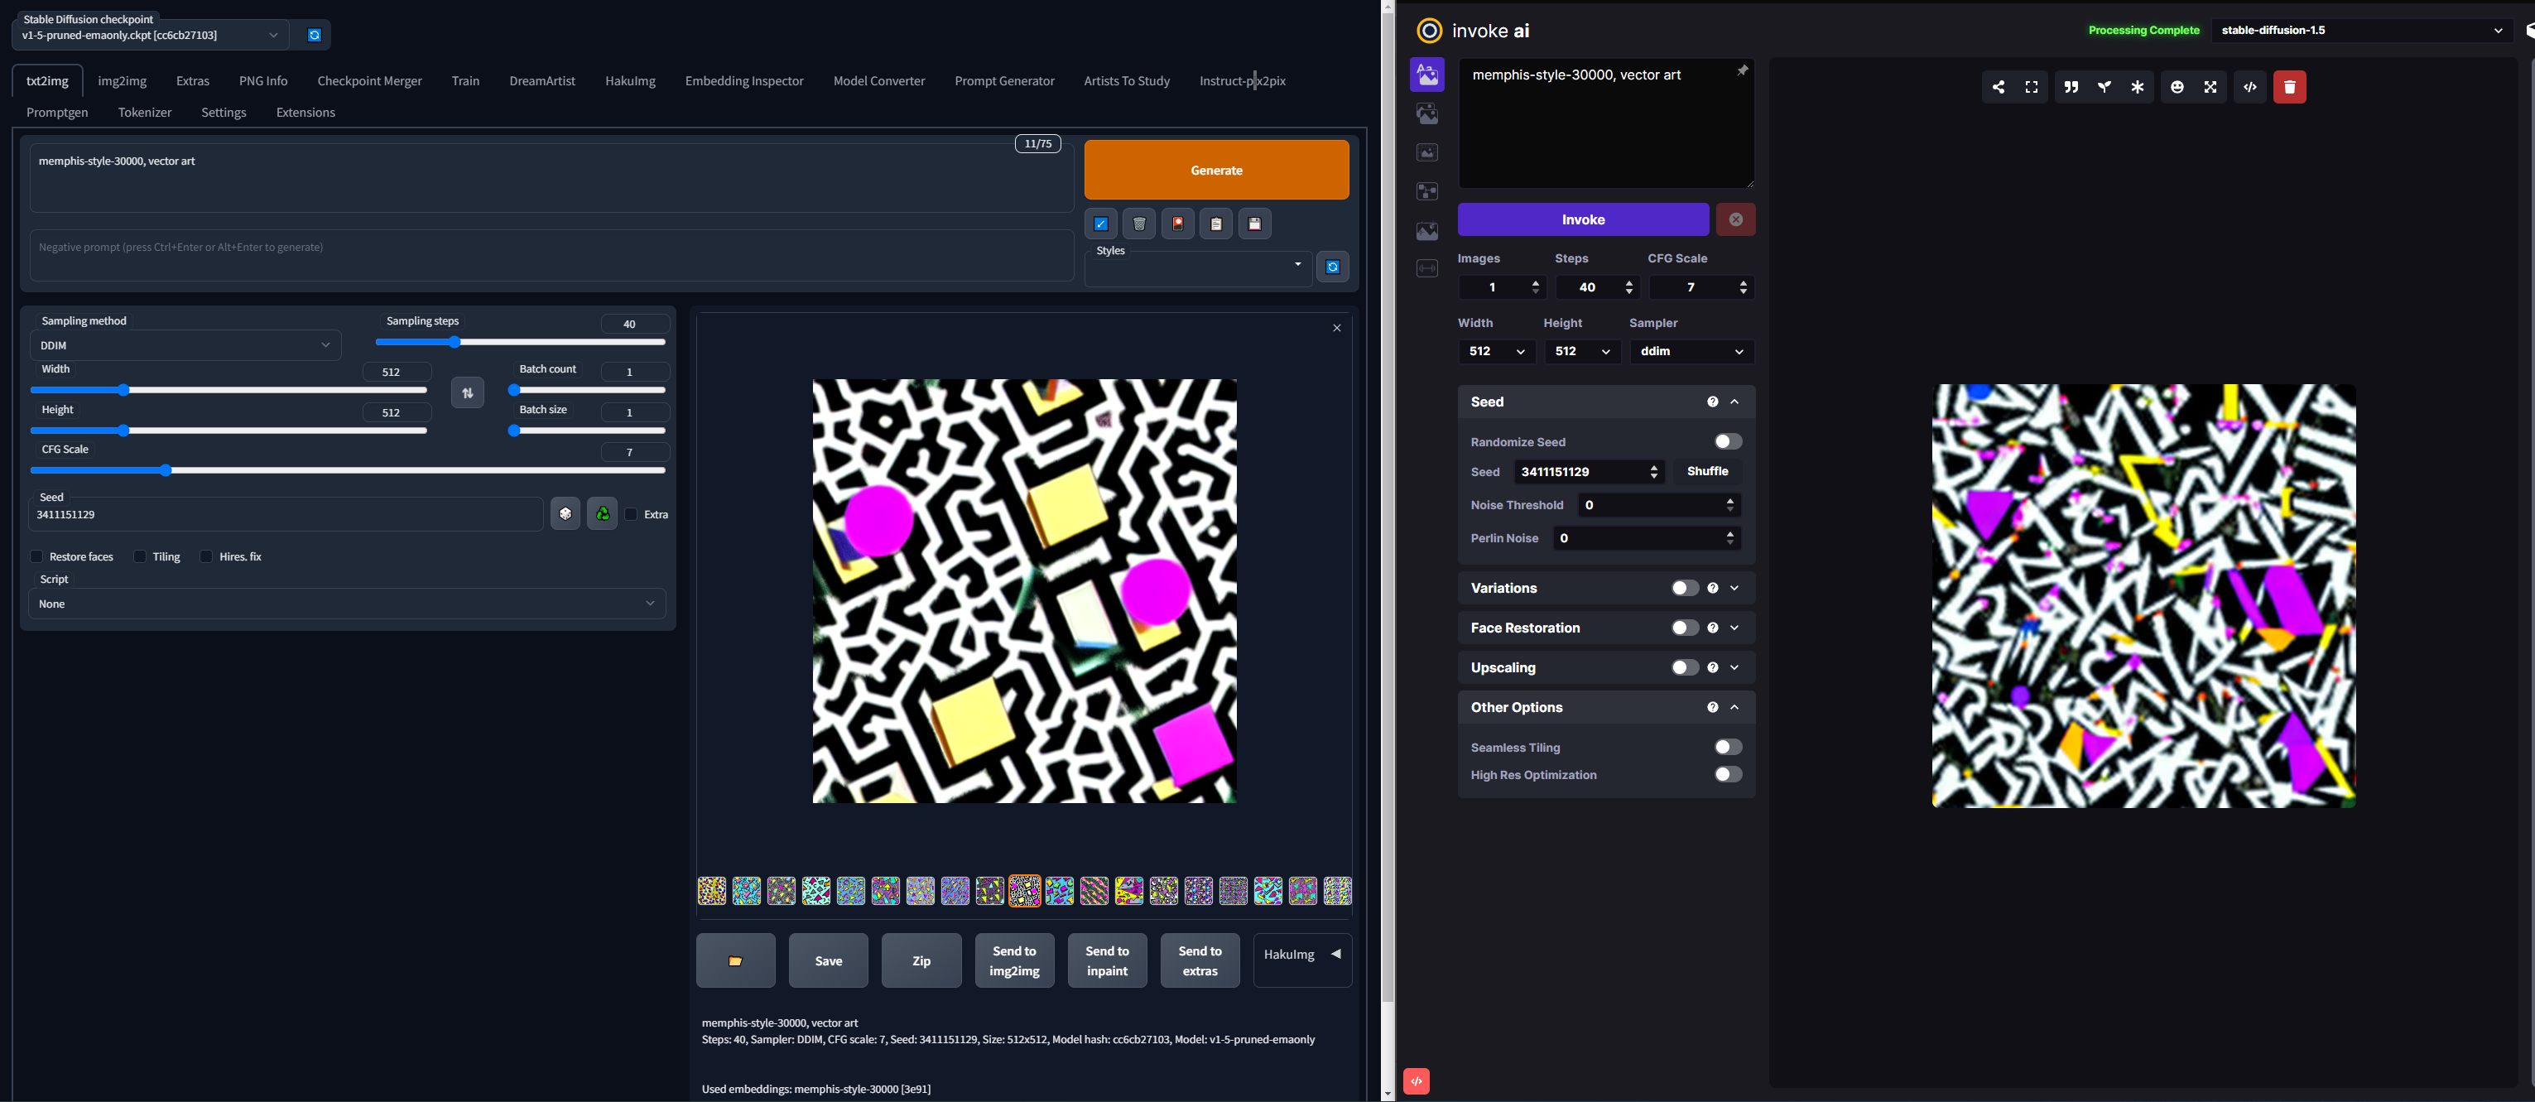This screenshot has height=1102, width=2535.
Task: Click the refresh checkpoint list icon
Action: coord(314,36)
